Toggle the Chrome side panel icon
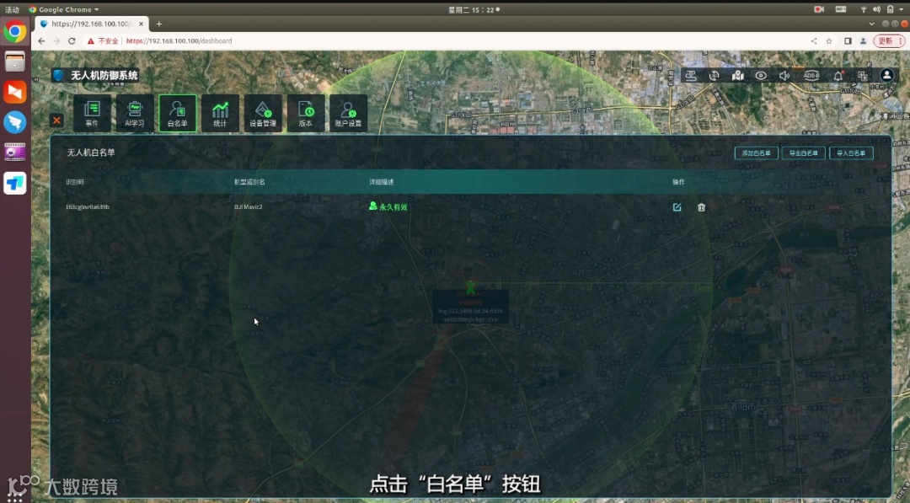Viewport: 910px width, 503px height. [x=848, y=40]
